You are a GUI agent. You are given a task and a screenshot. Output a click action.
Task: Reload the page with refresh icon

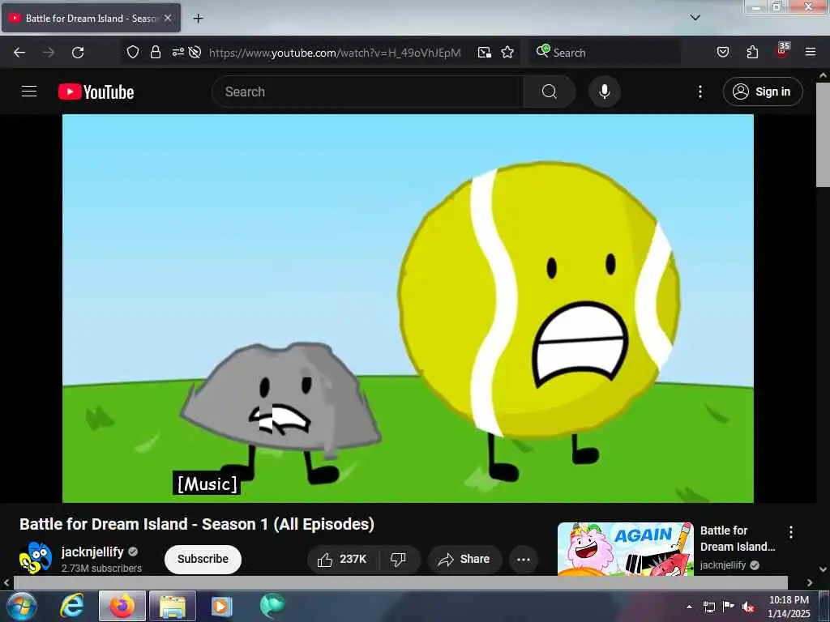pos(78,53)
